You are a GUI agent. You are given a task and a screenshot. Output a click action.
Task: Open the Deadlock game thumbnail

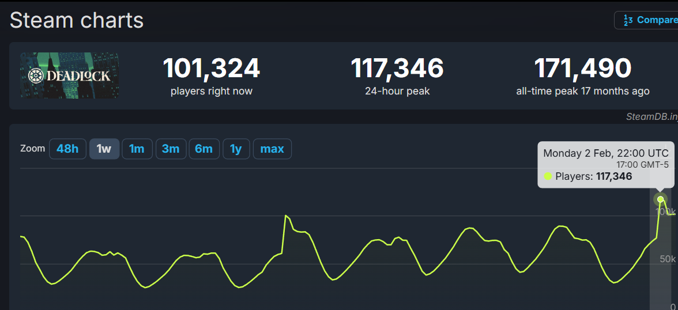69,75
